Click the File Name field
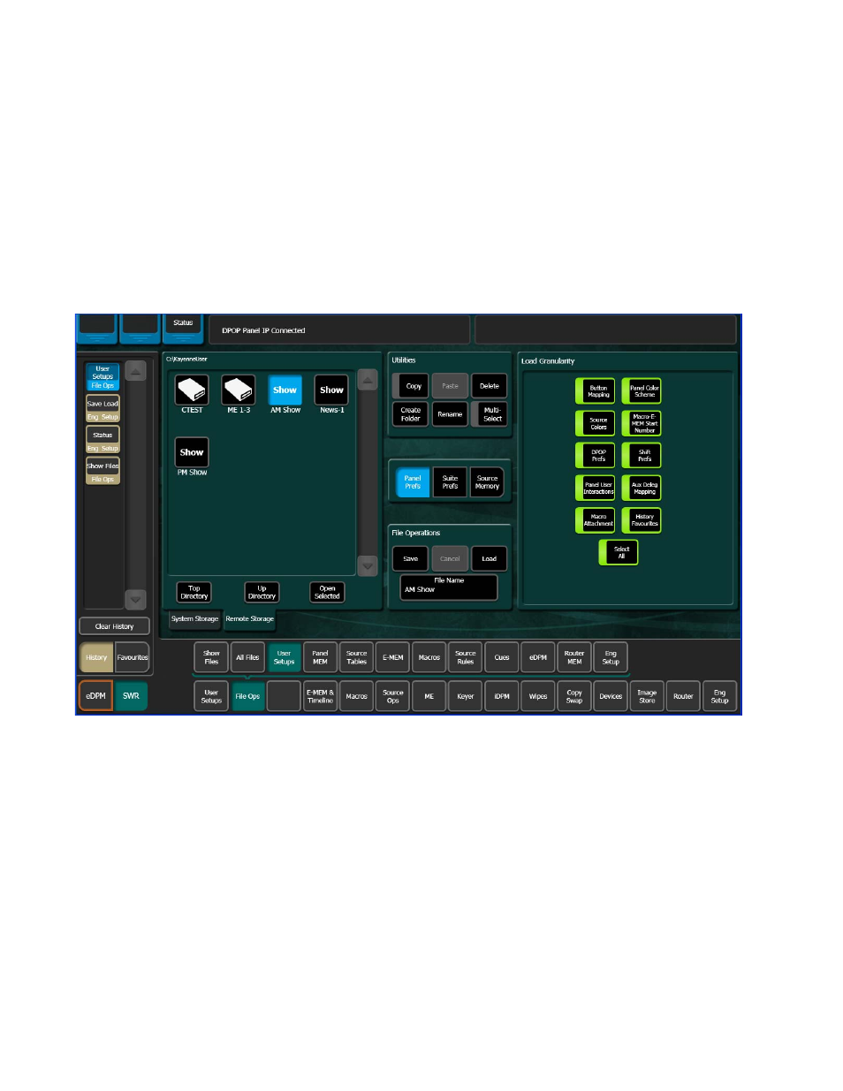Viewport: 843px width, 1091px height. click(449, 587)
